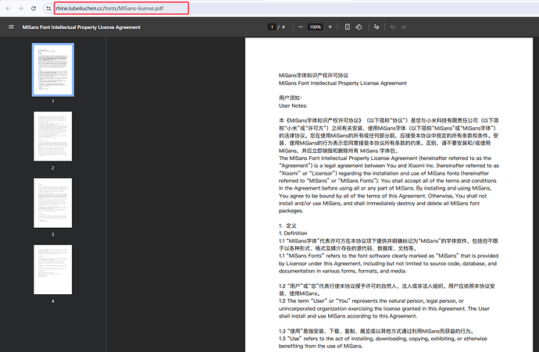Toggle the PDF sidebar hamburger menu
539x352 pixels.
coord(12,27)
